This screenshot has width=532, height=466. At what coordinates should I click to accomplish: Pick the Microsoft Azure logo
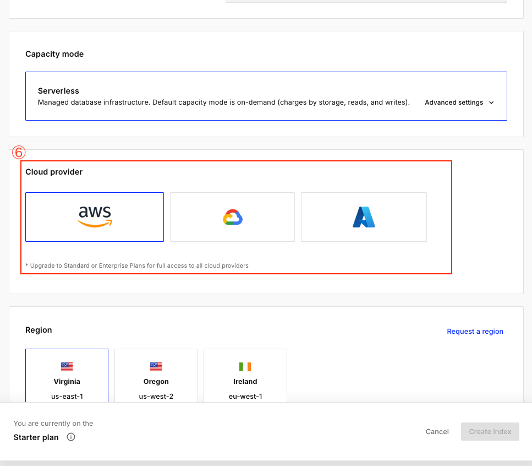pos(364,218)
